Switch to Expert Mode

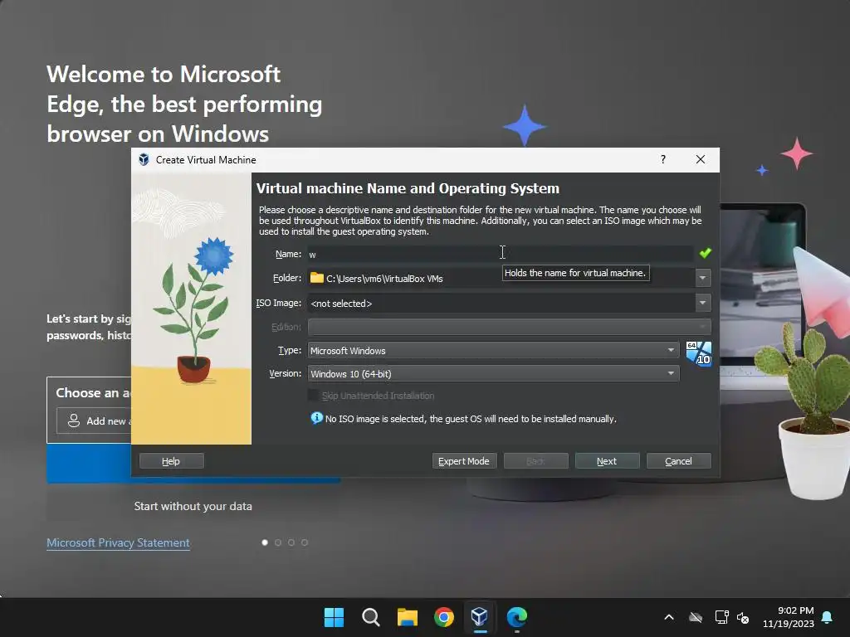point(464,461)
